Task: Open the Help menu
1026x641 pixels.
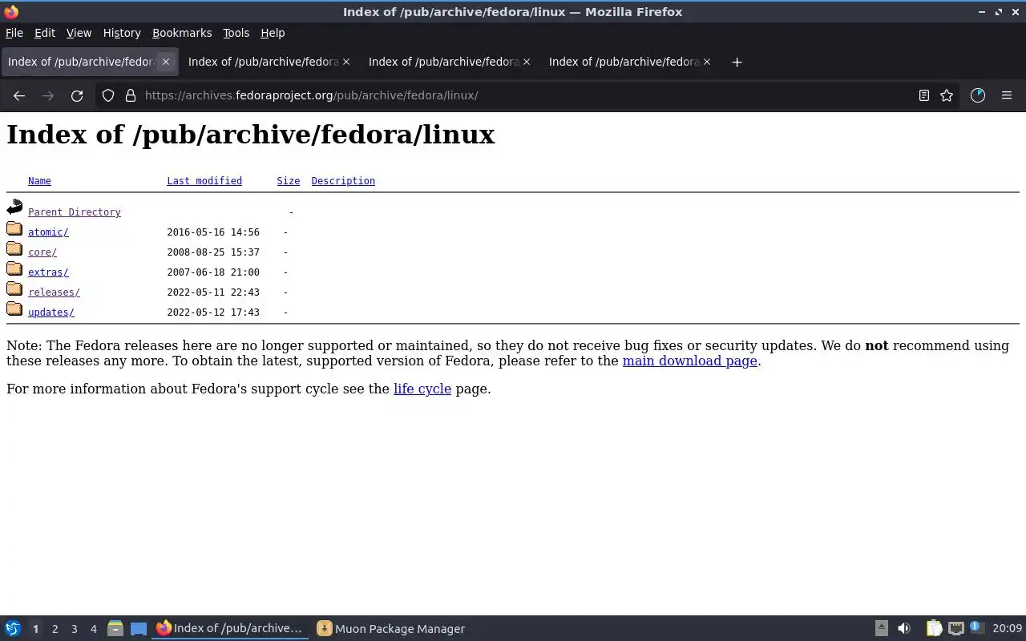Action: coord(273,33)
